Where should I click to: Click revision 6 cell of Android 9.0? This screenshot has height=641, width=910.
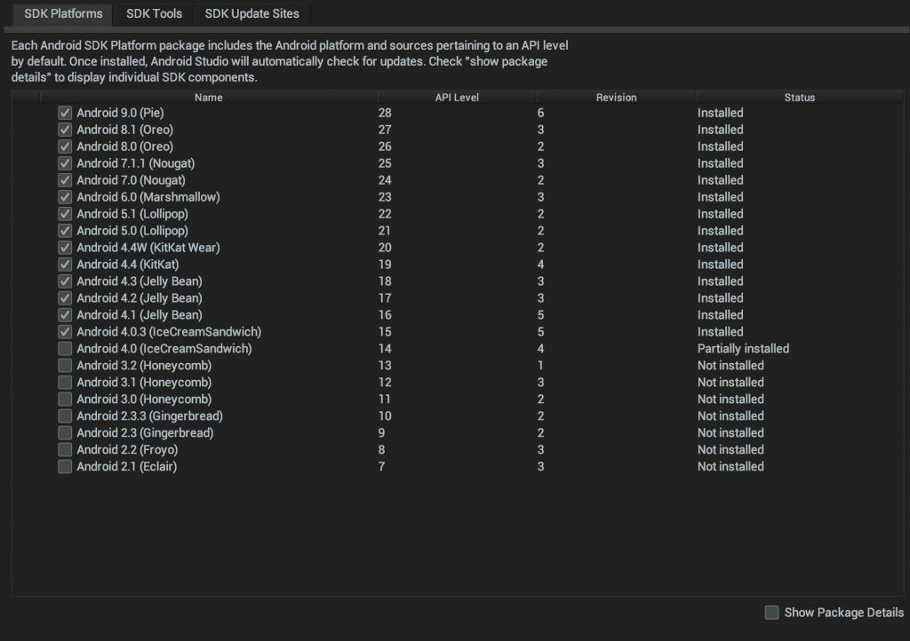coord(540,113)
